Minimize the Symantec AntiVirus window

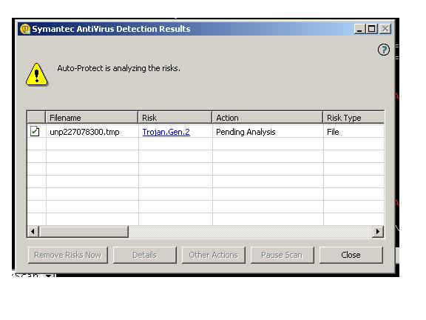359,29
